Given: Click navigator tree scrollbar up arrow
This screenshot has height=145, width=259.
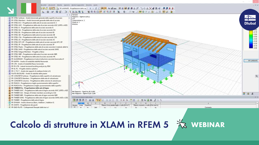Looking at the screenshot, I should click(69, 18).
